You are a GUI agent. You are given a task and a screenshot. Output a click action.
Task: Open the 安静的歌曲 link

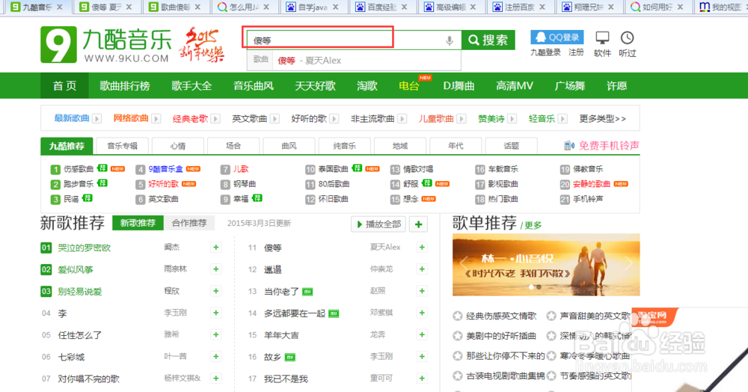coord(592,184)
